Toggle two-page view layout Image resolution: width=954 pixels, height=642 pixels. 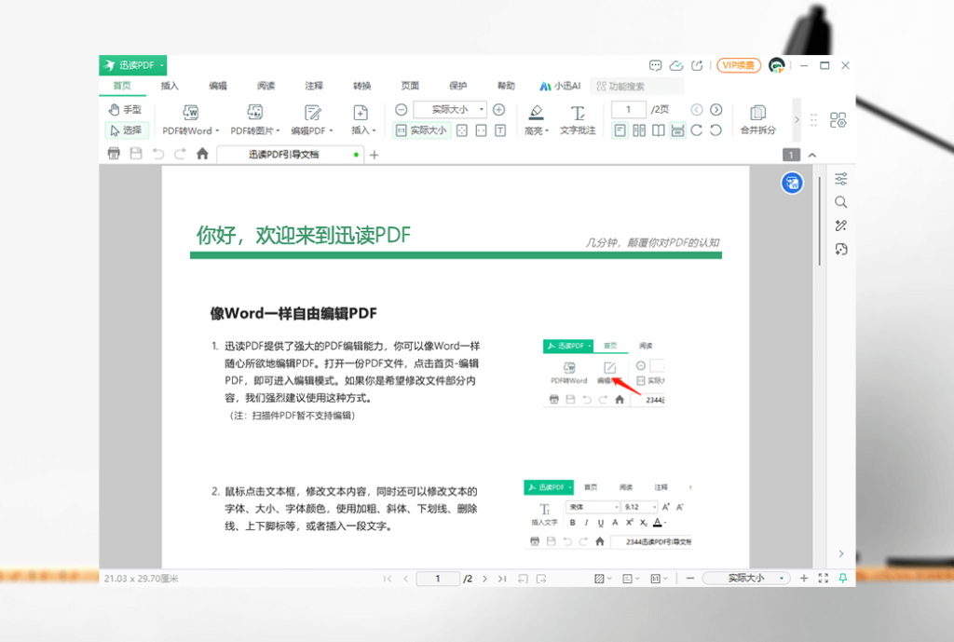[x=639, y=130]
